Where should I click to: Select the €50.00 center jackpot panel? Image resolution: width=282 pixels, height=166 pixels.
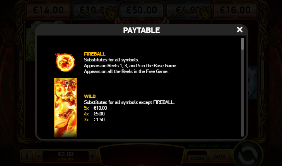[x=142, y=10]
